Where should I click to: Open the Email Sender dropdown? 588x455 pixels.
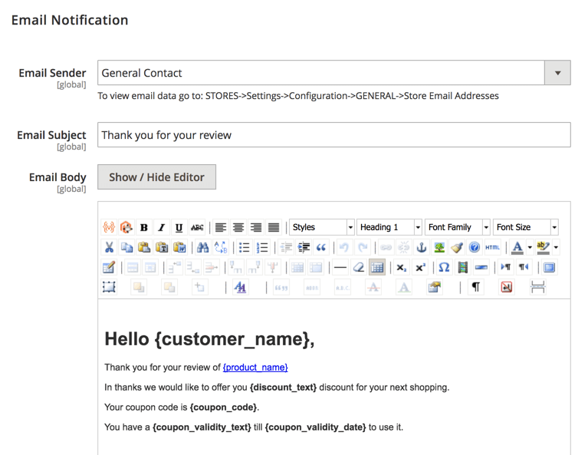point(557,74)
